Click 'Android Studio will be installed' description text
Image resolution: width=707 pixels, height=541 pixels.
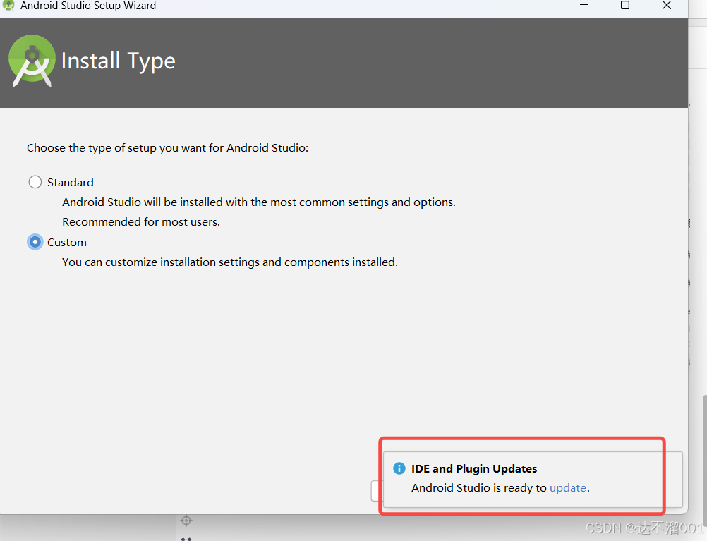click(259, 202)
